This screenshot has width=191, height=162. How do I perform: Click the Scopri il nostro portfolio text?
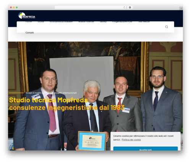click(x=51, y=93)
